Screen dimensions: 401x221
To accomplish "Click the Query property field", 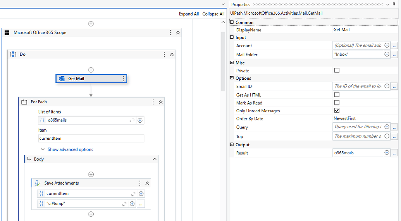I will (x=358, y=127).
